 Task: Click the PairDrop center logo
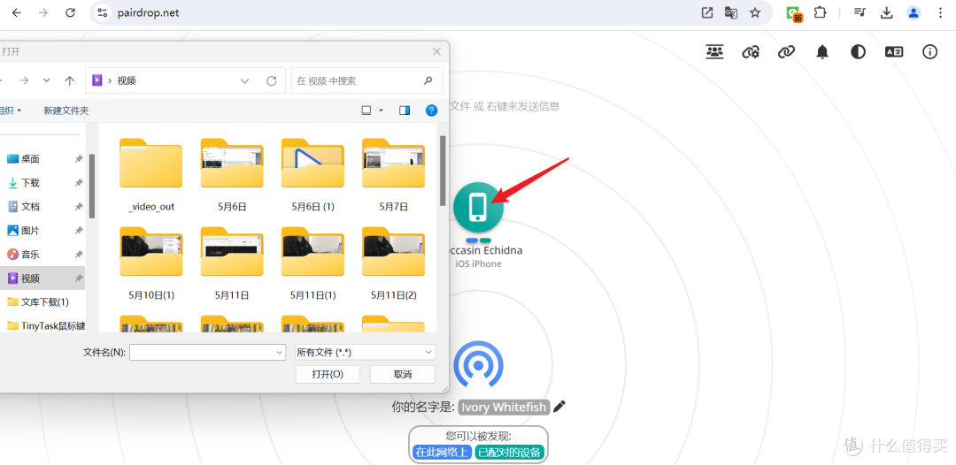tap(479, 364)
